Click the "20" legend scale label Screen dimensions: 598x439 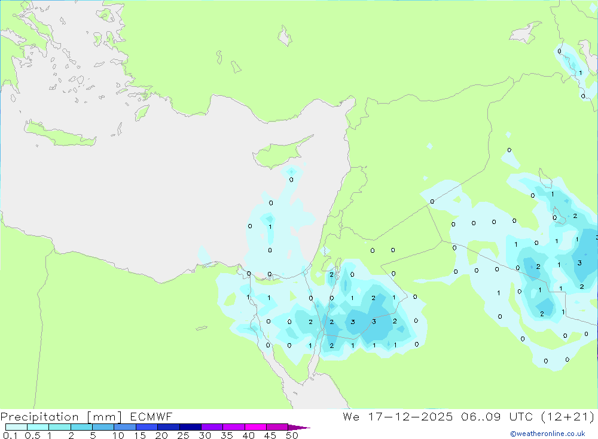pos(161,435)
